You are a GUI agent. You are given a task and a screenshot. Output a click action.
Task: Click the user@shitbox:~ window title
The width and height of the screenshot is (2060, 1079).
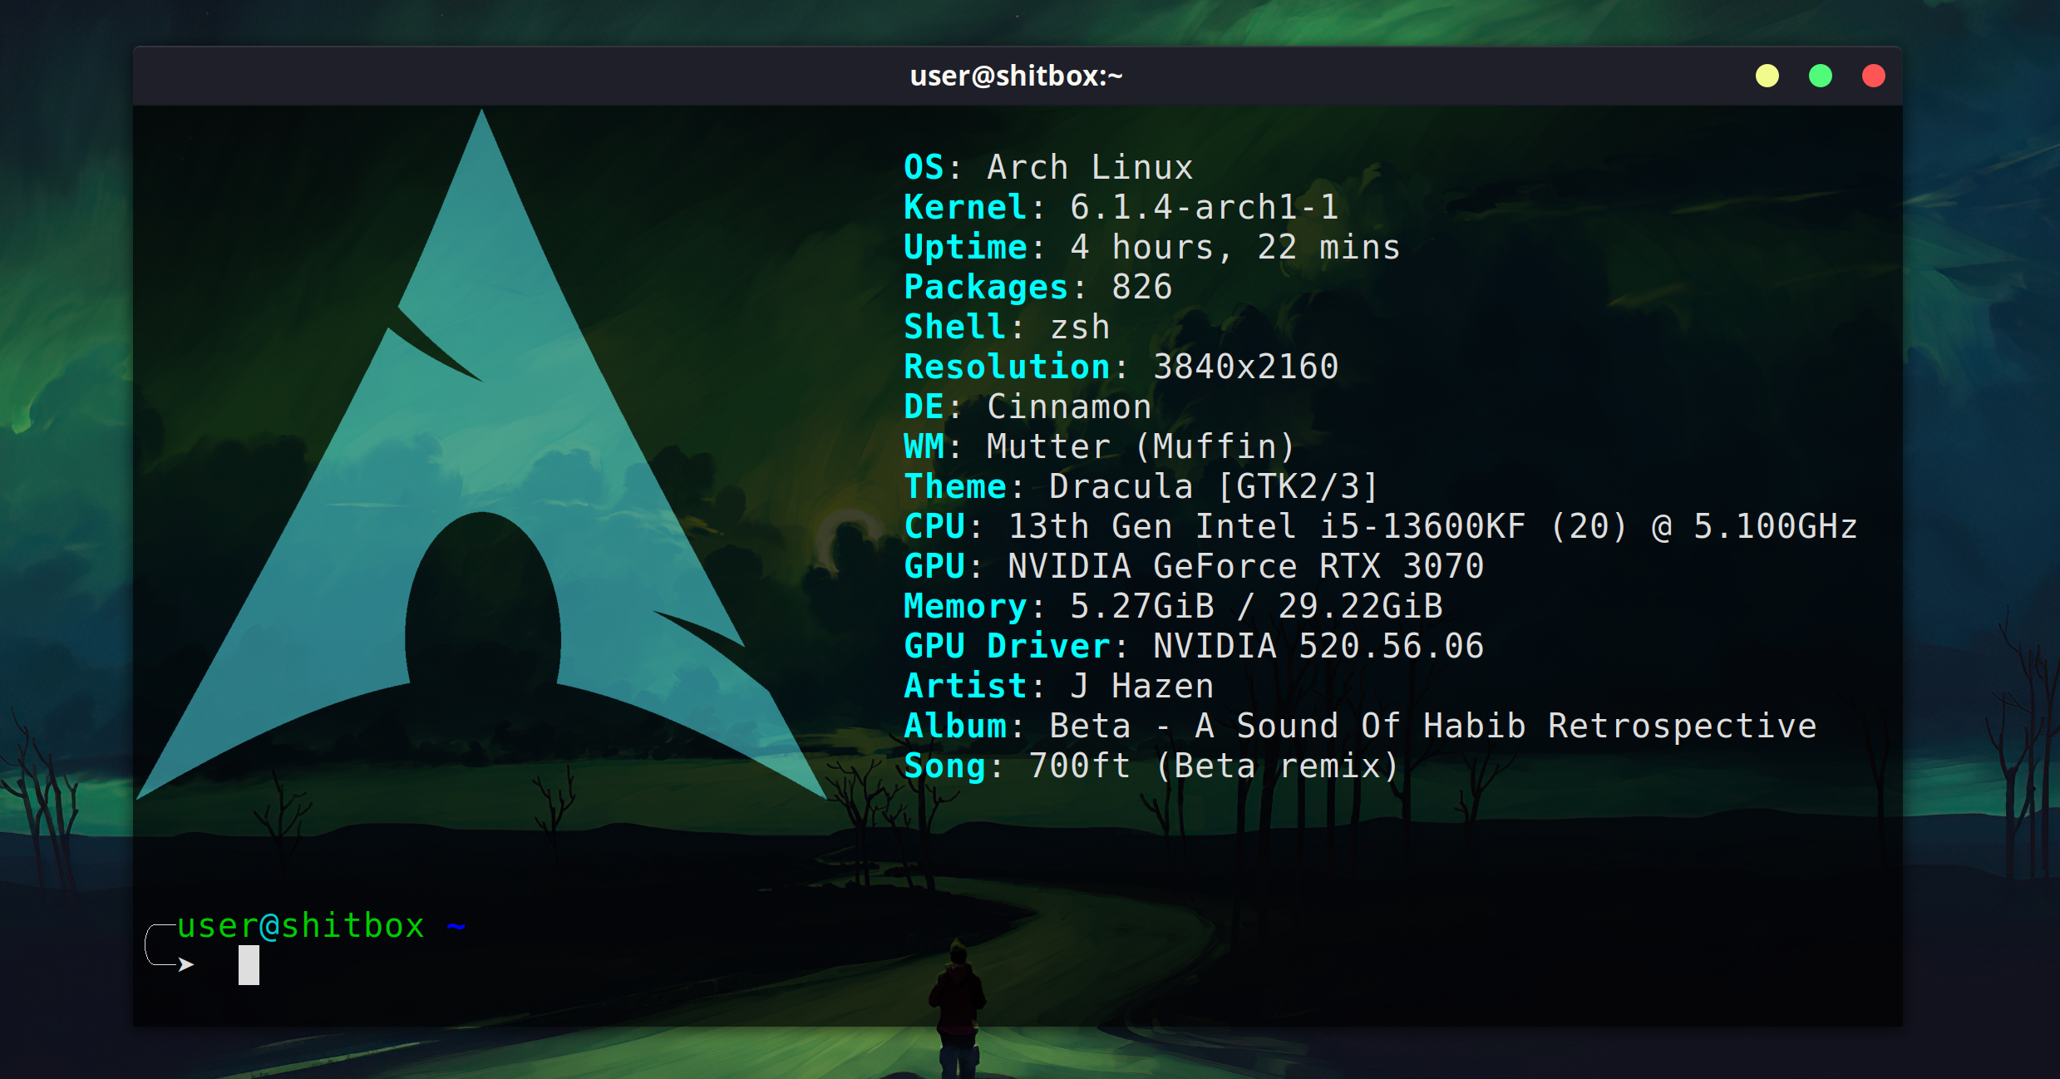[1016, 76]
